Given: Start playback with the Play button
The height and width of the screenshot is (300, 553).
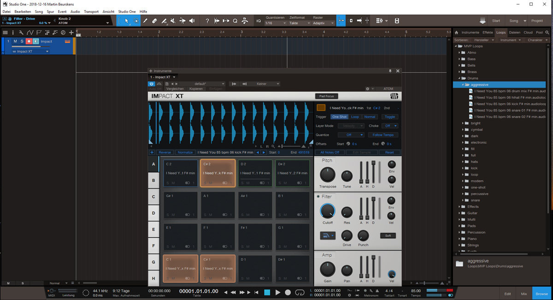Looking at the screenshot, I should 278,292.
